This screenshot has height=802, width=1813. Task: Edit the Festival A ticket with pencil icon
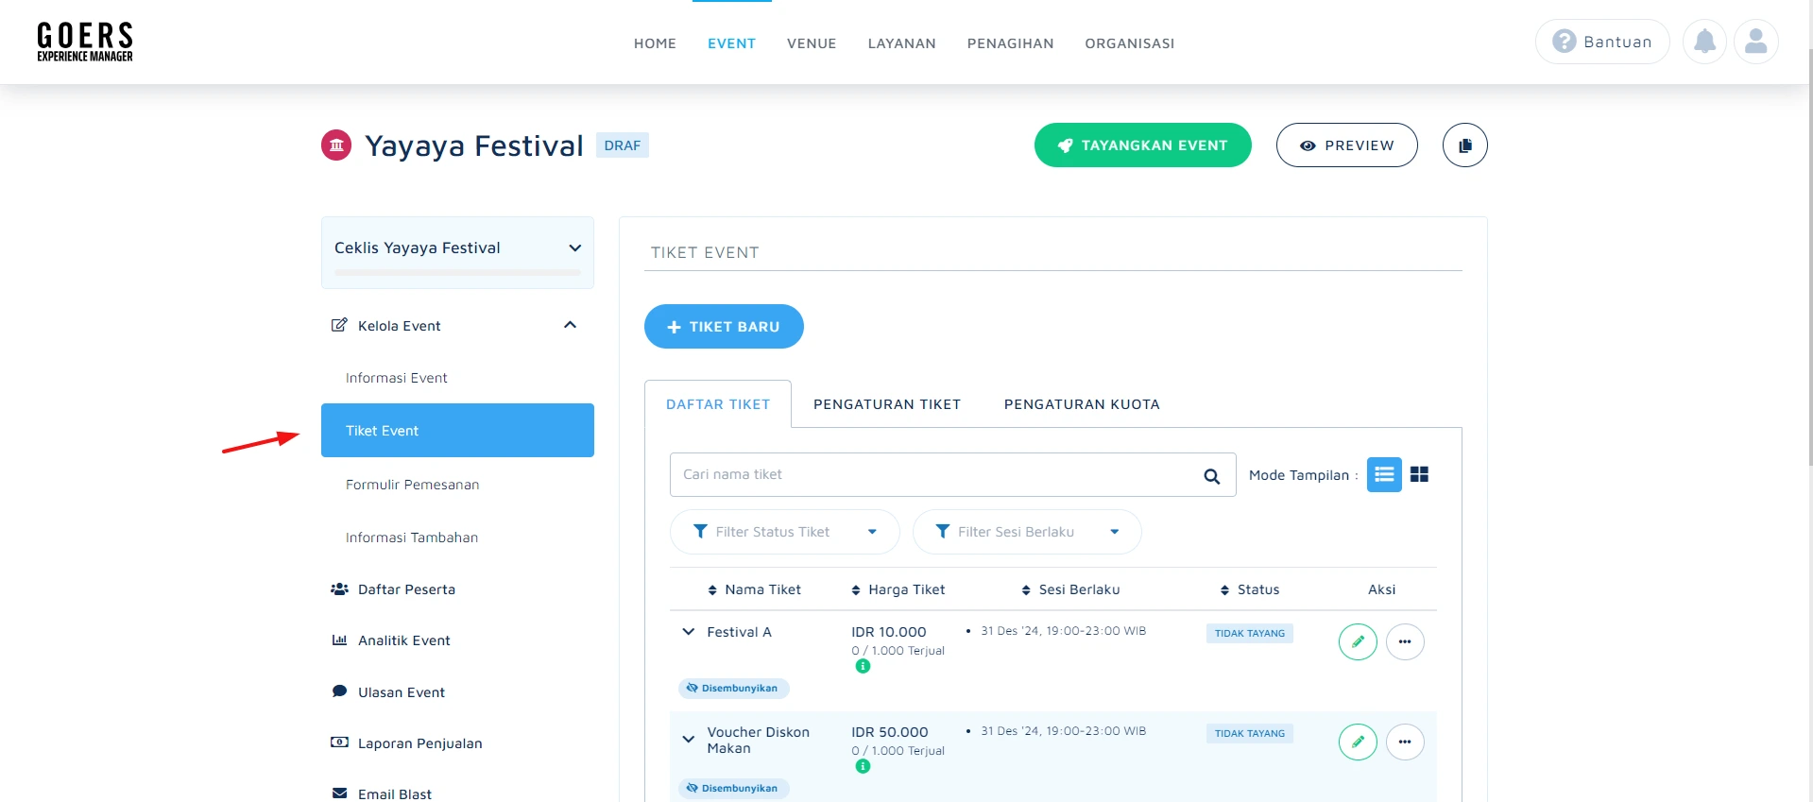tap(1358, 642)
